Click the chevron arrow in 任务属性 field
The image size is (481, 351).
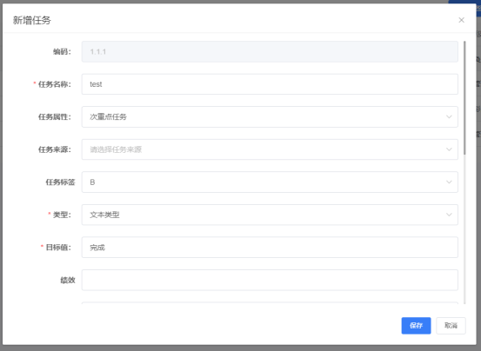point(449,116)
